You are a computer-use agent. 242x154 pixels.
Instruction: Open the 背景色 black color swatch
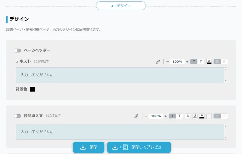32,89
